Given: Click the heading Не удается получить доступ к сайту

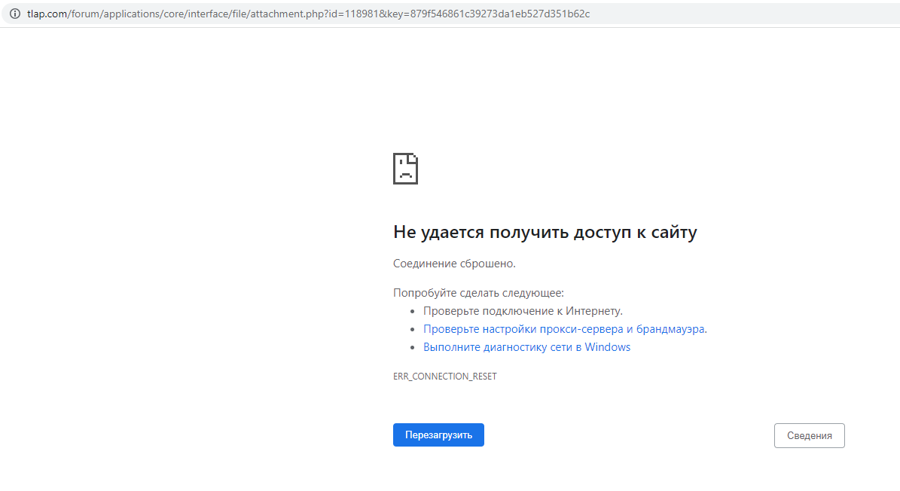Looking at the screenshot, I should coord(545,232).
